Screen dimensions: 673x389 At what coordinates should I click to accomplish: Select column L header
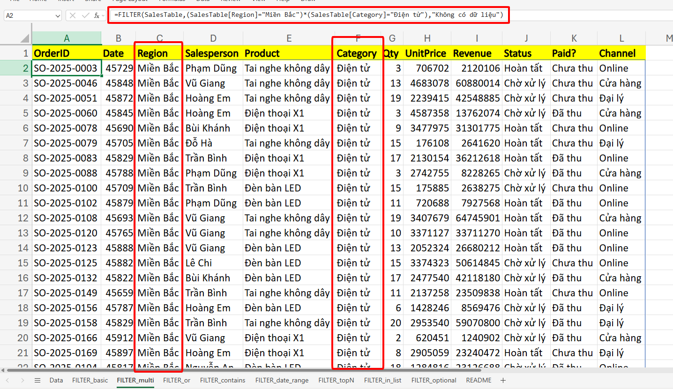tap(621, 38)
